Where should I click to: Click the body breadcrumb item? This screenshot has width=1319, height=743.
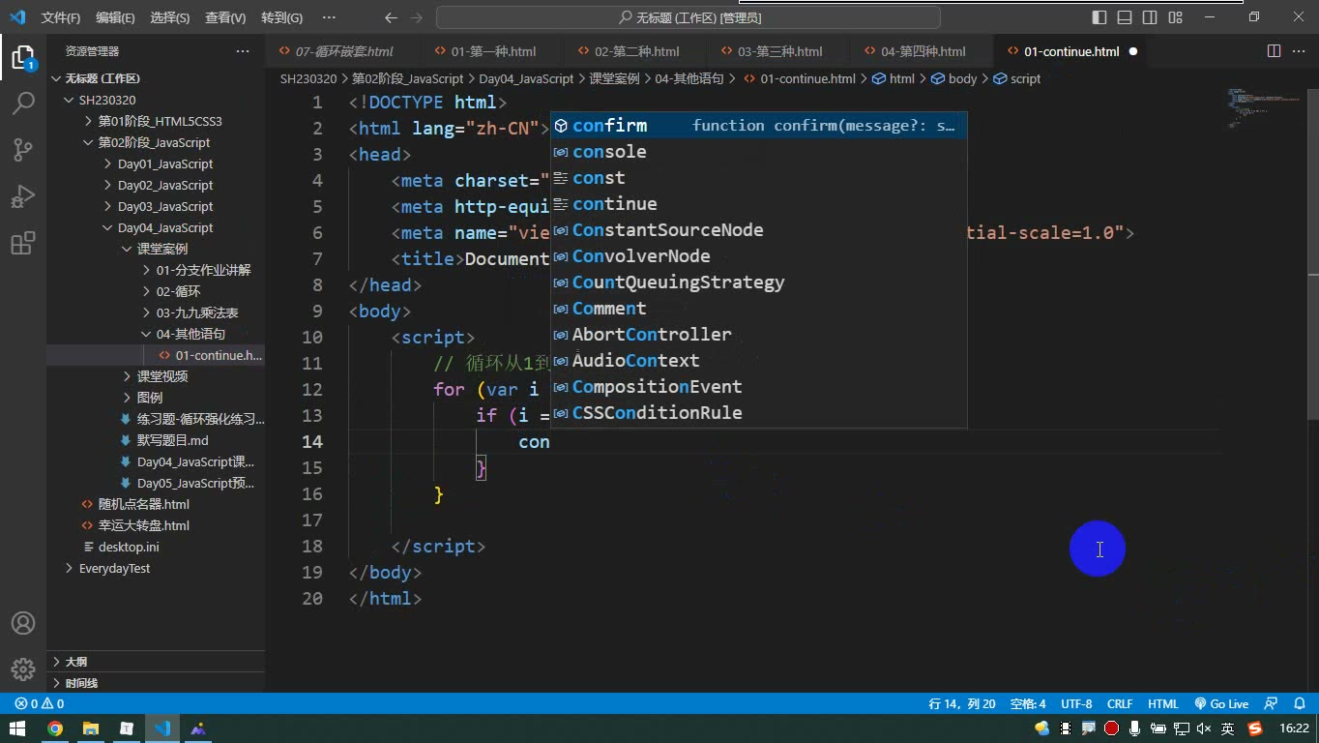click(x=954, y=79)
